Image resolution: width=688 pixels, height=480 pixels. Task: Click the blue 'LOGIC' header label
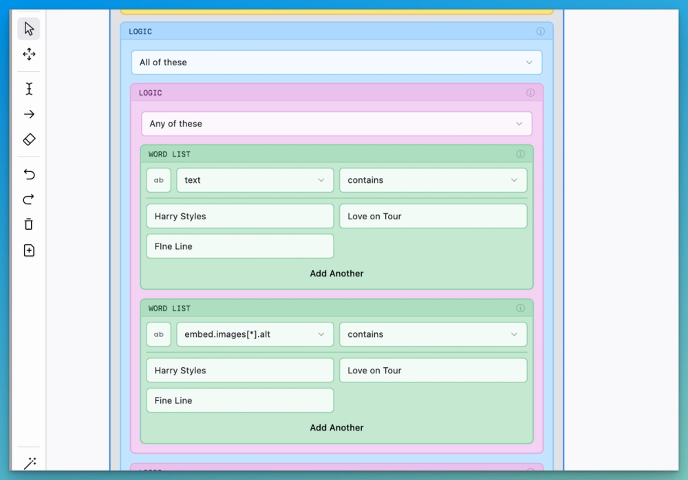pos(140,32)
